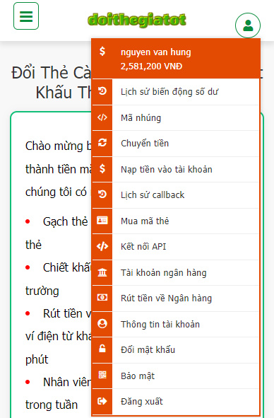This screenshot has width=274, height=418.
Task: Click the history icon beside Lịch sử biến động số dư
Action: 102,91
